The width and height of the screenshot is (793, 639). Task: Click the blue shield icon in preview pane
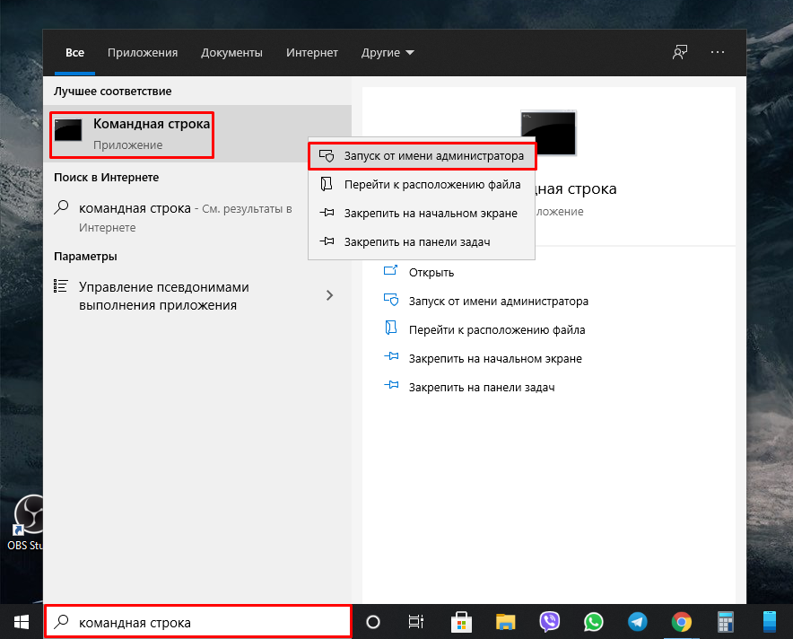pyautogui.click(x=391, y=300)
